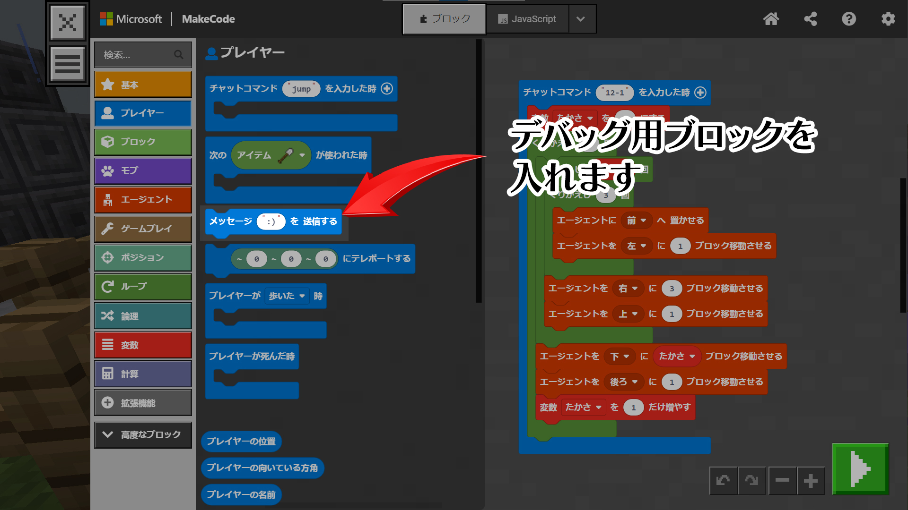Open the 変数 category
908x510 pixels.
(143, 345)
